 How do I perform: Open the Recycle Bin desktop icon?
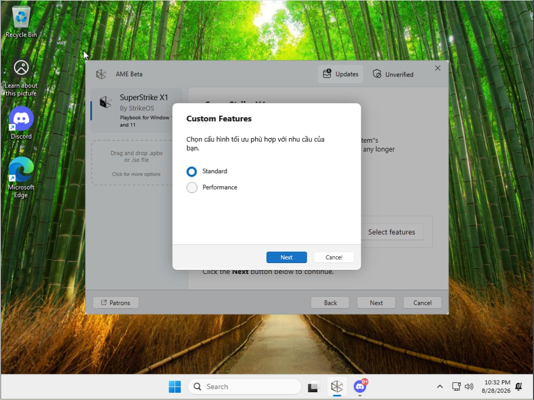pyautogui.click(x=21, y=22)
